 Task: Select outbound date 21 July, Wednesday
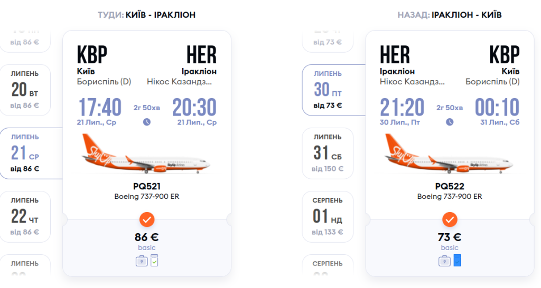tap(25, 153)
